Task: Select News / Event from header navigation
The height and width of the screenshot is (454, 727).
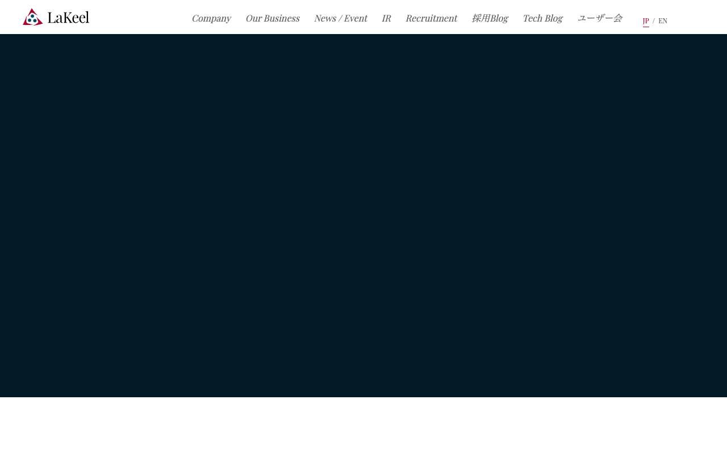Action: click(340, 17)
